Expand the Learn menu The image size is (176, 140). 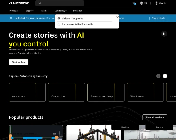[45, 11]
